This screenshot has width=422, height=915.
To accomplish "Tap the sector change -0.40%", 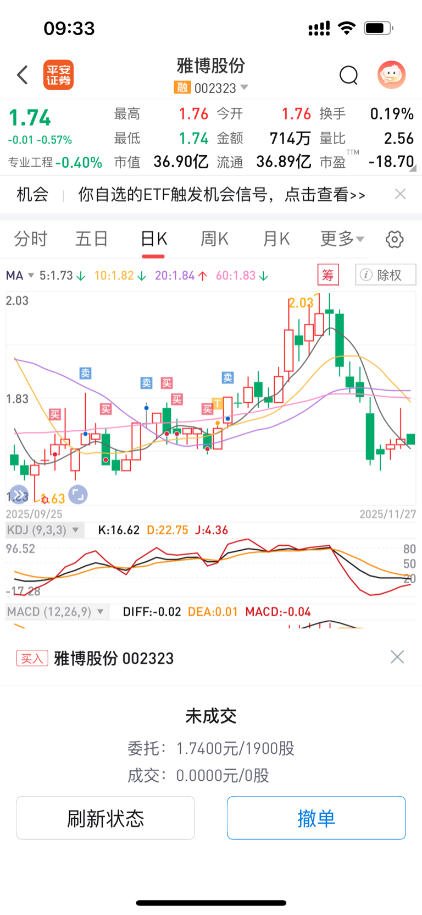I will [79, 162].
